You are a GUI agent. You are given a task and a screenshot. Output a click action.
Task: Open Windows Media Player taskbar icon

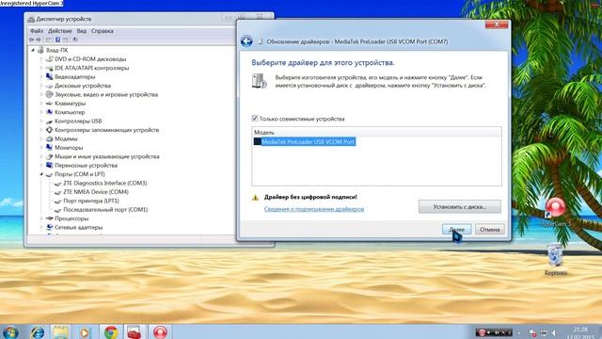85,332
